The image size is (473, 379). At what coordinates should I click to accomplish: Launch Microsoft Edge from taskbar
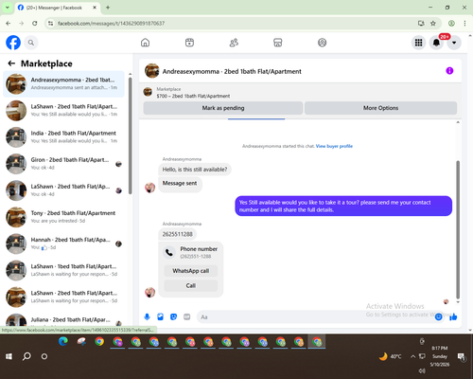click(x=63, y=342)
